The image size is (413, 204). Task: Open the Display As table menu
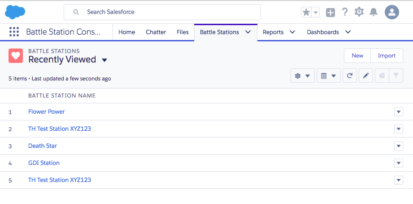click(x=328, y=76)
